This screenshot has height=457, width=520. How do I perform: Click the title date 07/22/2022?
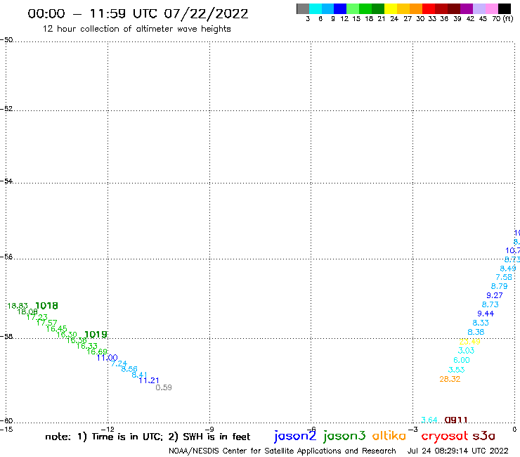coord(206,14)
